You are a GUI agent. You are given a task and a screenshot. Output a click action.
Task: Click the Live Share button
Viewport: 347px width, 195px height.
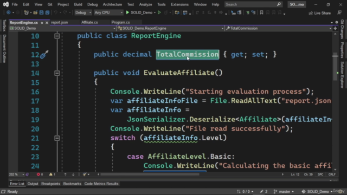[319, 13]
